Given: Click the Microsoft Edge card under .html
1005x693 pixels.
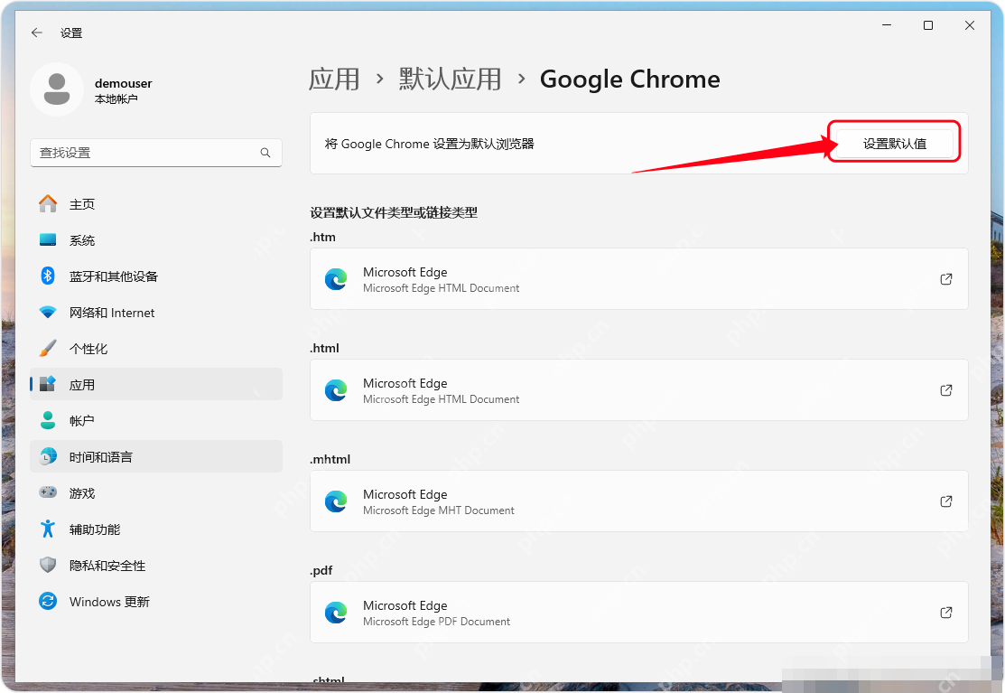Looking at the screenshot, I should 639,389.
